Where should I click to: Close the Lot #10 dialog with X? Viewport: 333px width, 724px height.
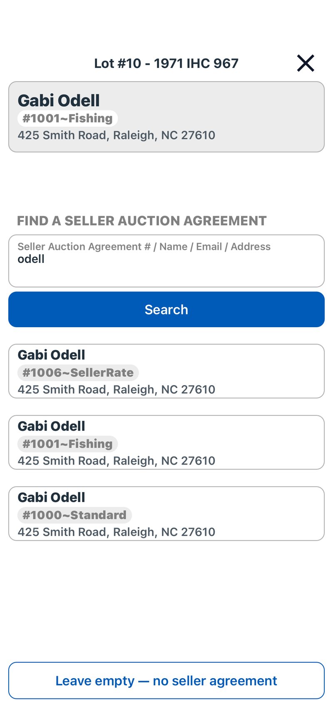coord(306,63)
